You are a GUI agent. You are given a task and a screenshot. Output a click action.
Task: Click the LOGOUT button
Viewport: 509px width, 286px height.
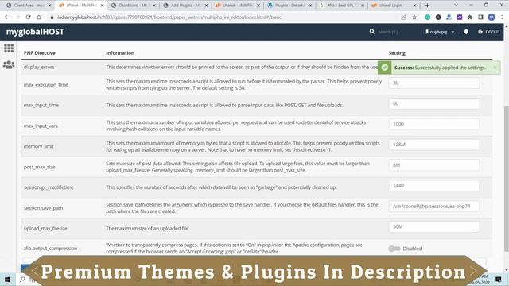click(489, 32)
